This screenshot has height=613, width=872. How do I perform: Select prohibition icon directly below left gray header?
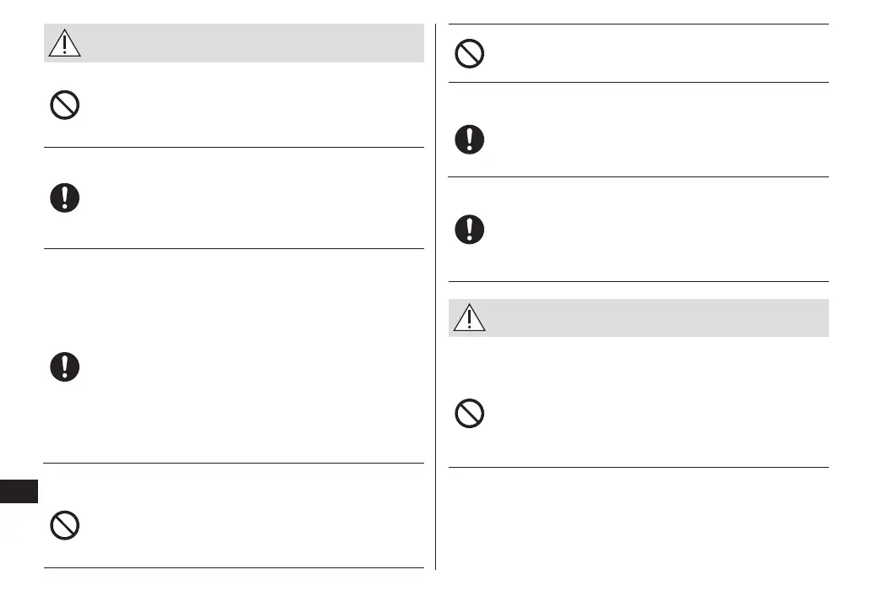coord(64,105)
